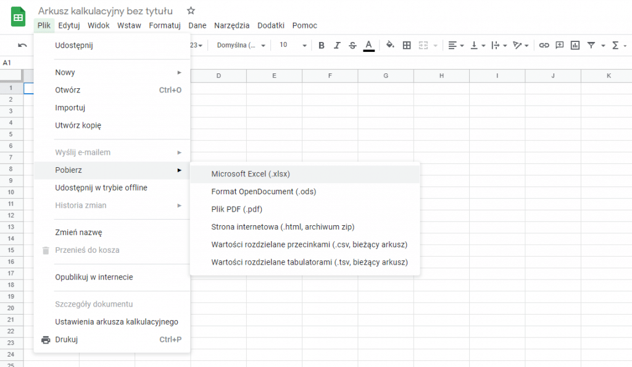
Task: Choose Opublikuj w internecie
Action: tap(112, 277)
